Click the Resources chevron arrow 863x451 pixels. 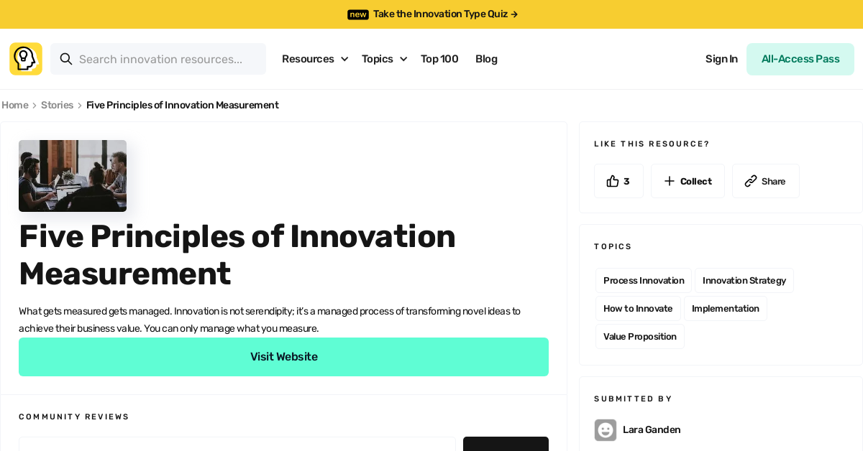click(x=343, y=59)
